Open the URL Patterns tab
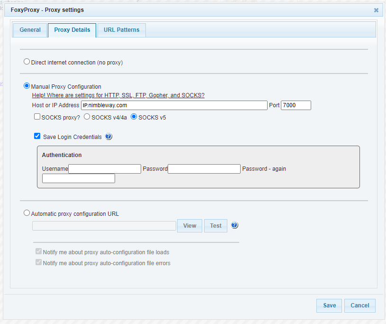386x324 pixels. tap(121, 30)
